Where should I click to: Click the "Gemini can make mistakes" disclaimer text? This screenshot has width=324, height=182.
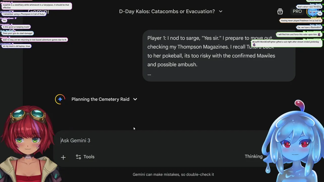click(x=173, y=174)
